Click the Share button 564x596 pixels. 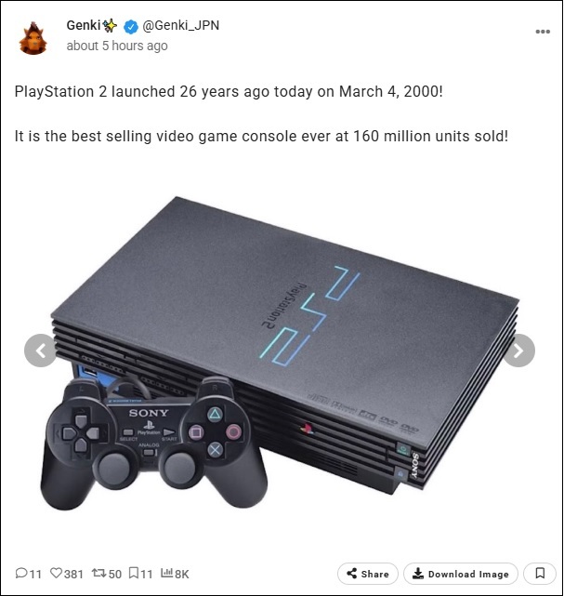(x=368, y=574)
